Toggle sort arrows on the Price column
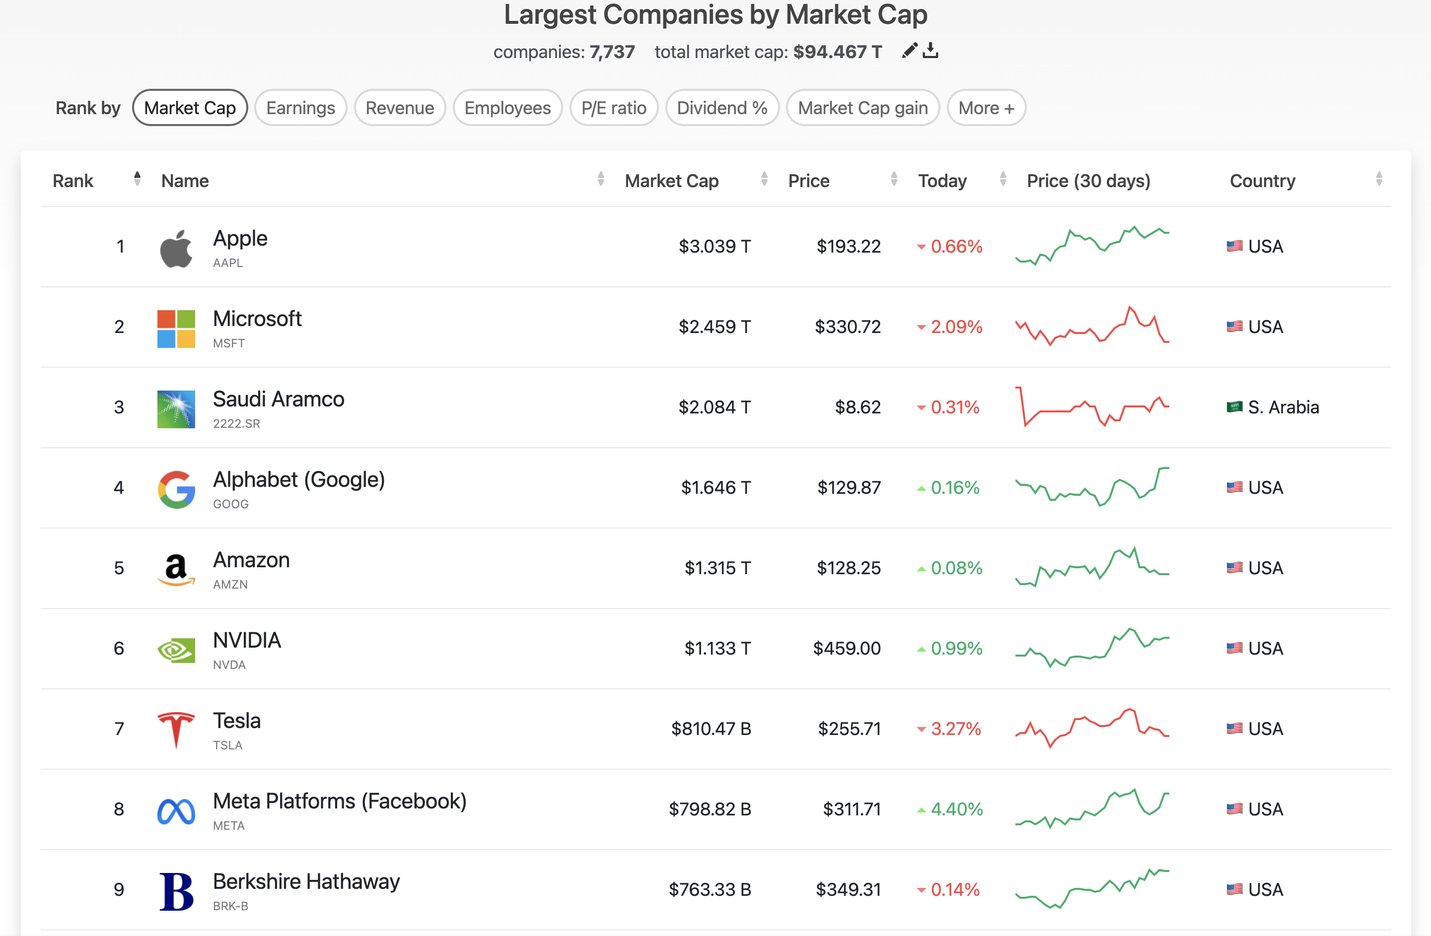Viewport: 1431px width, 936px height. pos(894,179)
